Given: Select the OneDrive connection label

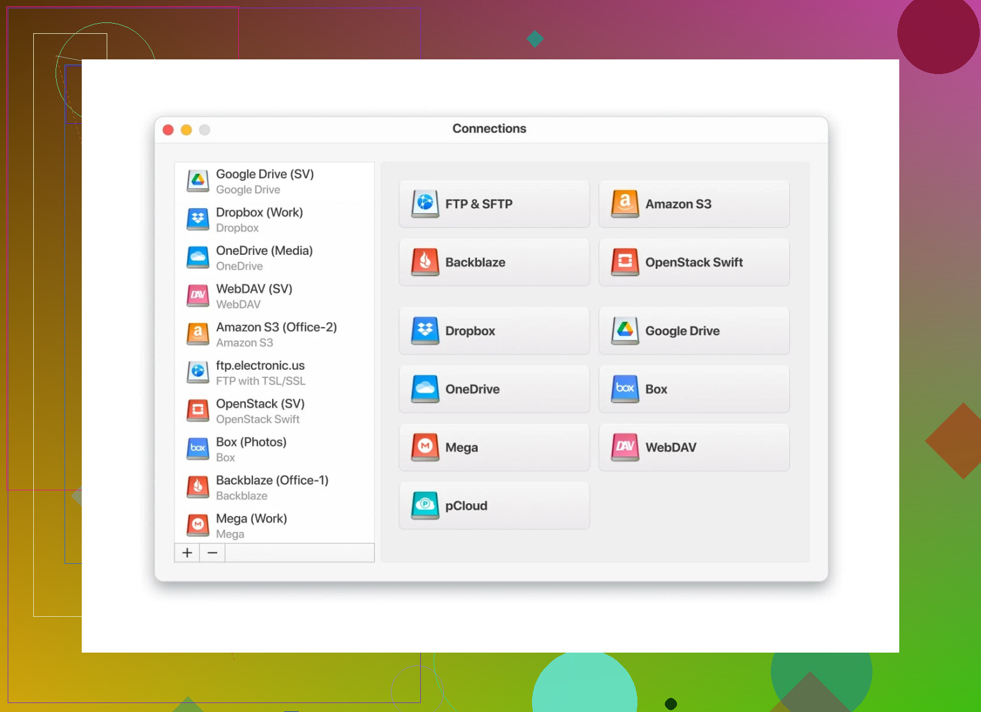Looking at the screenshot, I should pyautogui.click(x=473, y=389).
